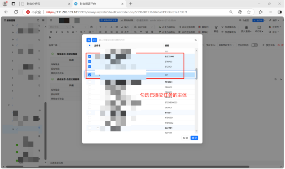This screenshot has width=285, height=169.
Task: Add this page to favorites with the star icon
Action: coord(249,12)
